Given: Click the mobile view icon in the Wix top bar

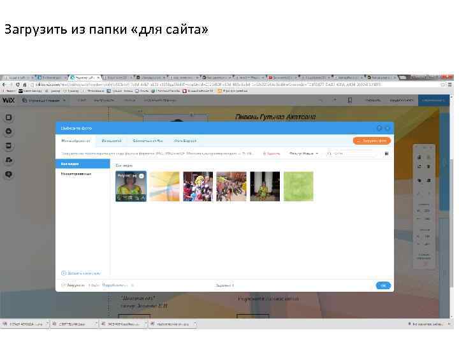Looking at the screenshot, I should pyautogui.click(x=350, y=101).
